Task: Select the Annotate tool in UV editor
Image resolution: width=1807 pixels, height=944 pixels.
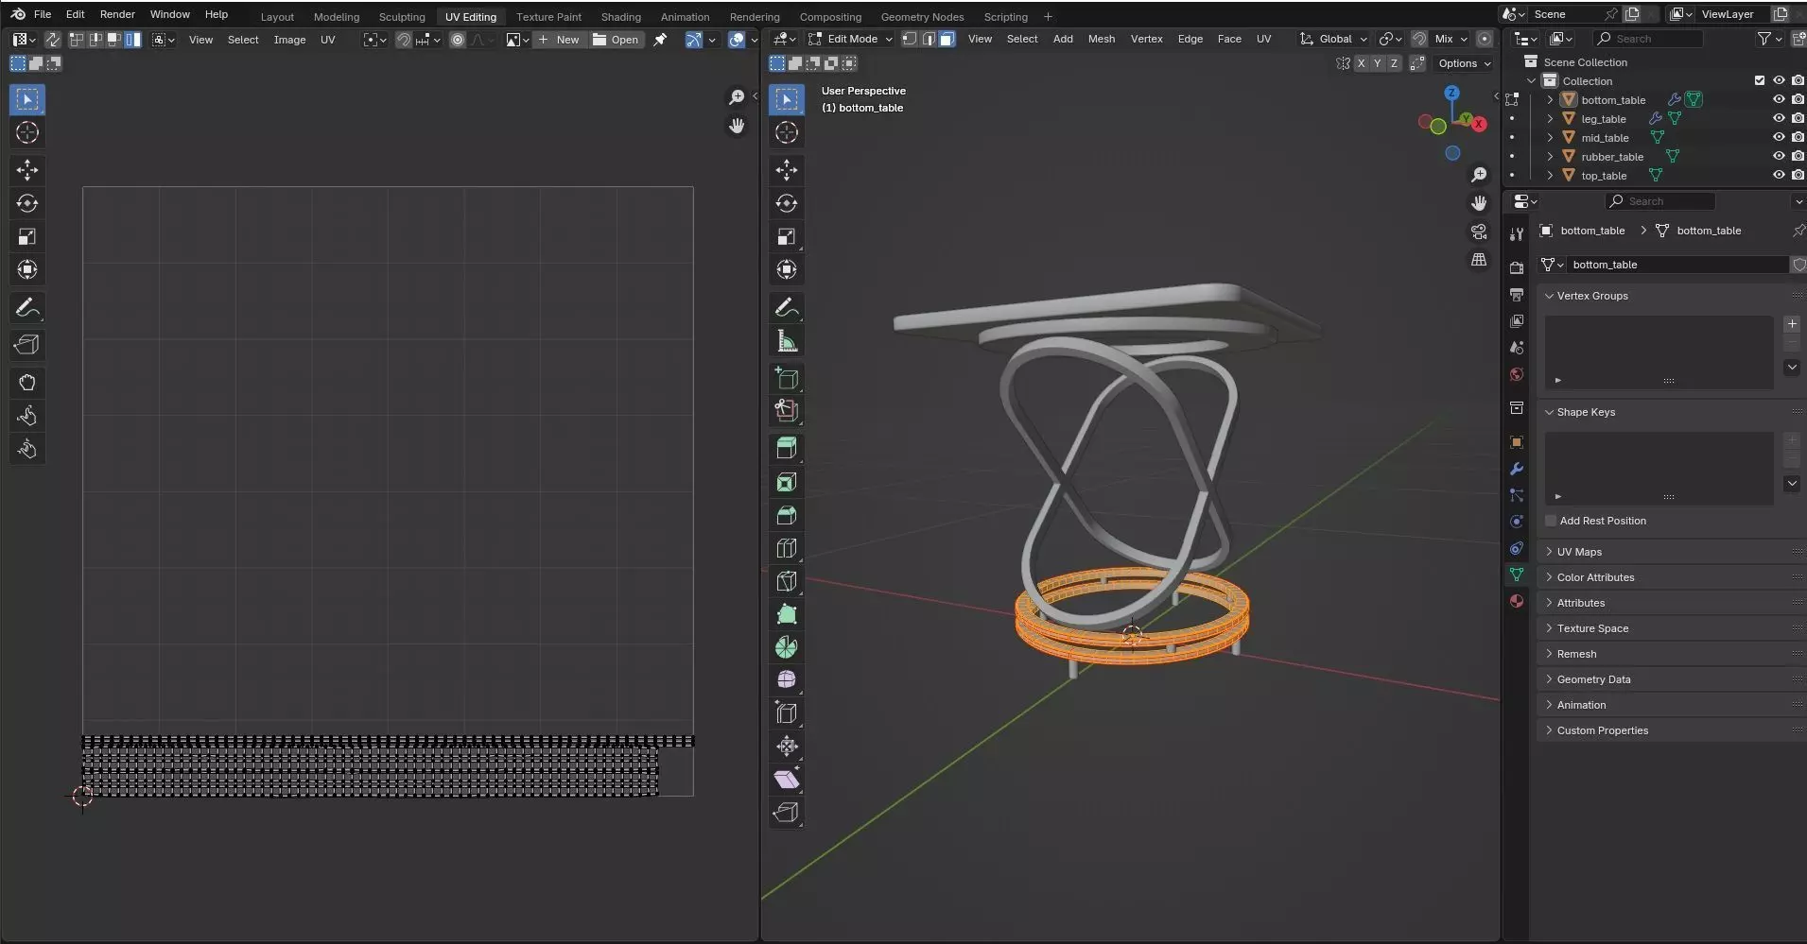Action: tap(27, 307)
